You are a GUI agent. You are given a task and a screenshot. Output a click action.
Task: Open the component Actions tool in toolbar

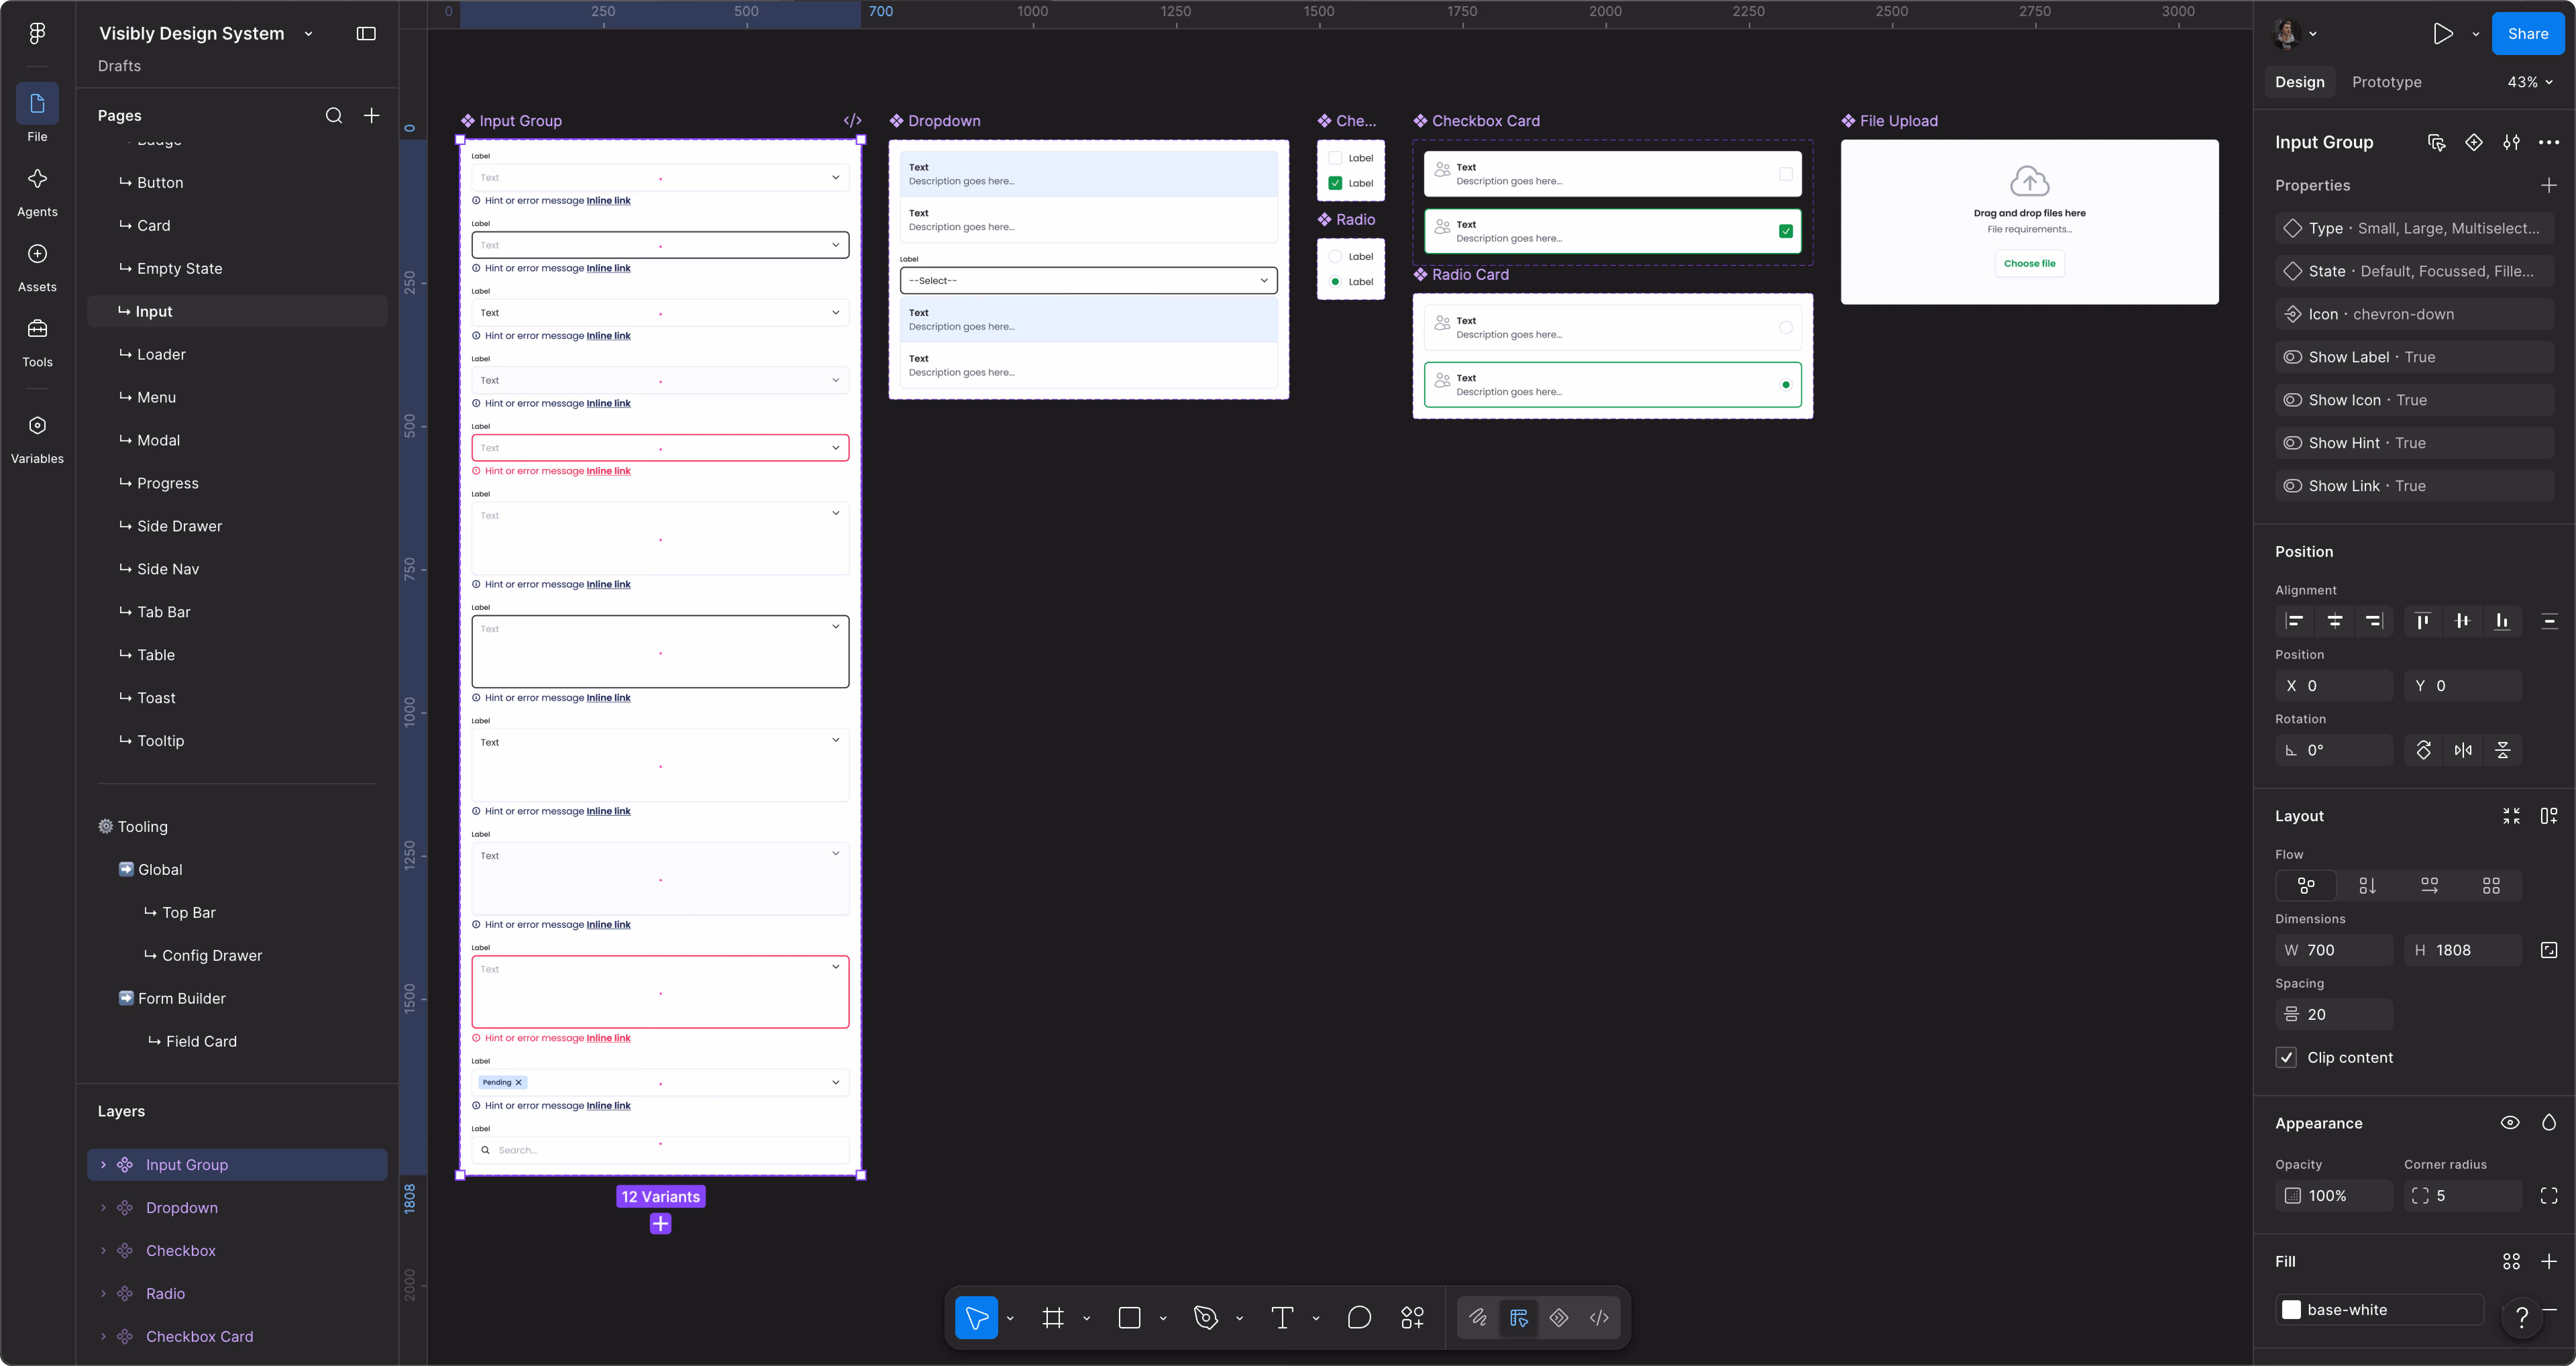coord(1412,1318)
